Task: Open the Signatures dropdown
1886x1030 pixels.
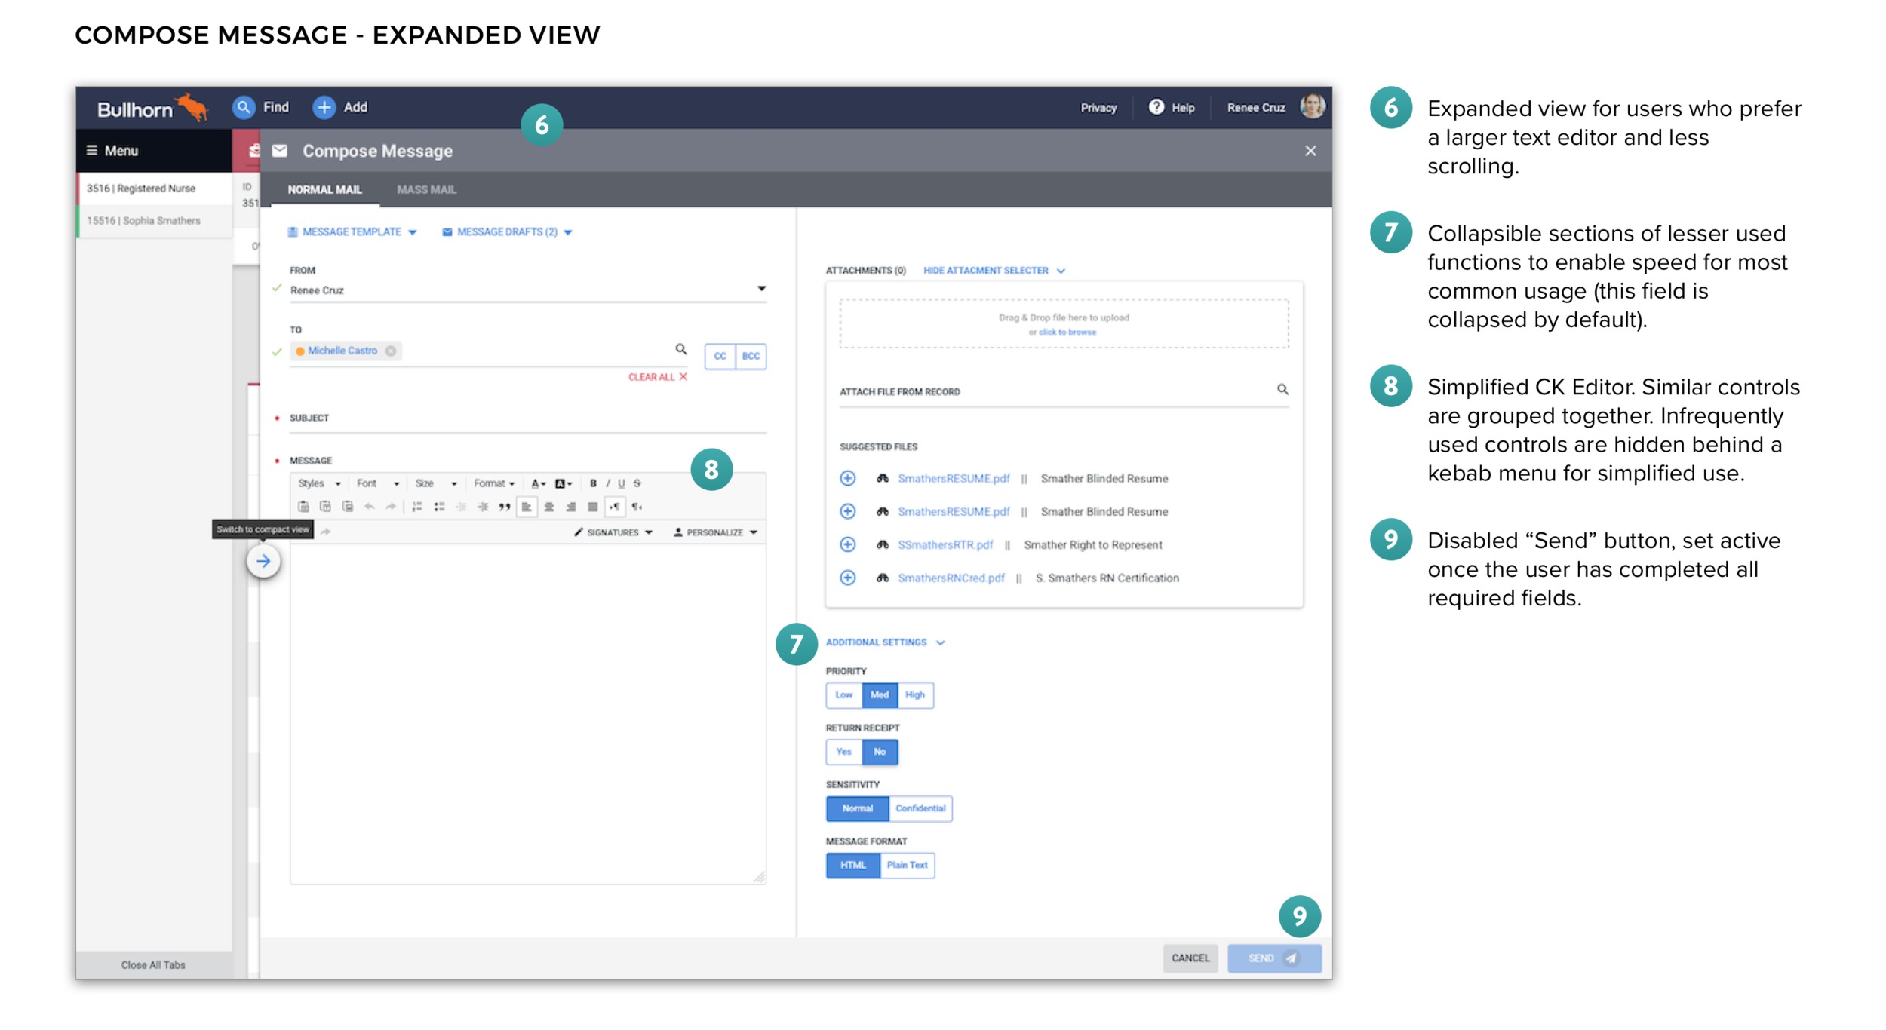Action: [613, 532]
